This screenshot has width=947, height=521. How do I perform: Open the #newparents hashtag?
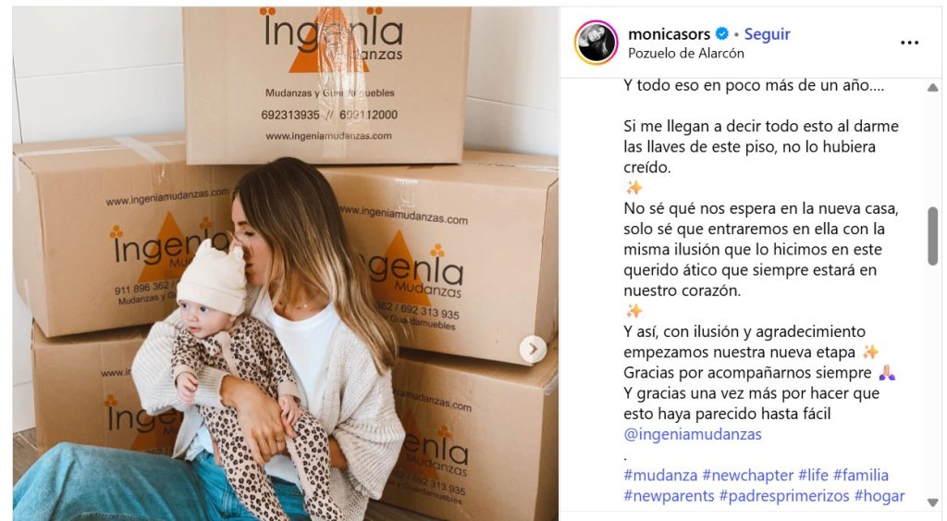click(x=669, y=496)
